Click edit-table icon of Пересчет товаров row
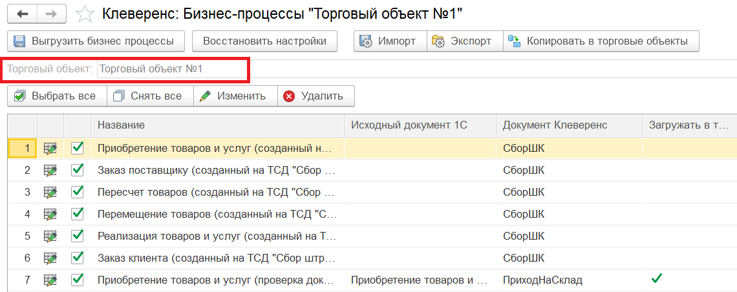The width and height of the screenshot is (737, 292). tap(50, 192)
